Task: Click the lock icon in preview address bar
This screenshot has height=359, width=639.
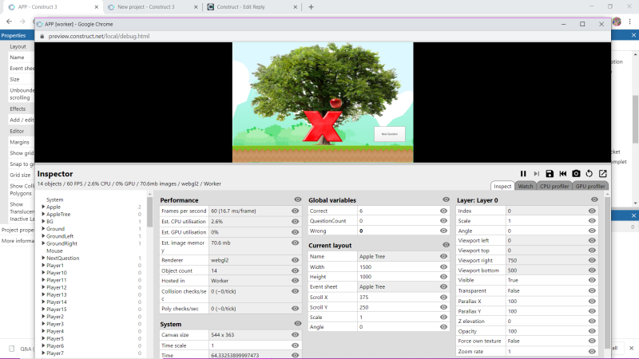Action: tap(42, 36)
